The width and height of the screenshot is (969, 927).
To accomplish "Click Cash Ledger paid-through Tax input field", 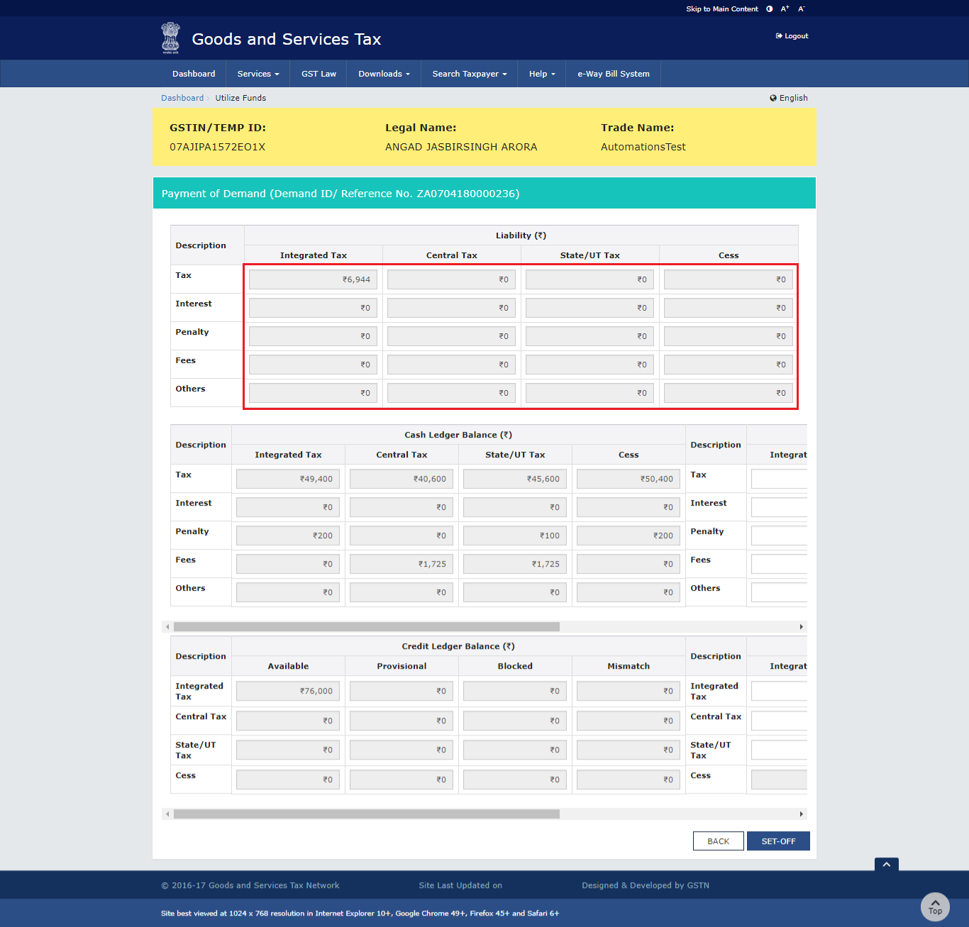I will coord(779,479).
